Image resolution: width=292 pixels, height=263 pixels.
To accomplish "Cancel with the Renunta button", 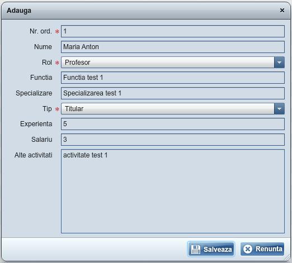I will coord(262,249).
